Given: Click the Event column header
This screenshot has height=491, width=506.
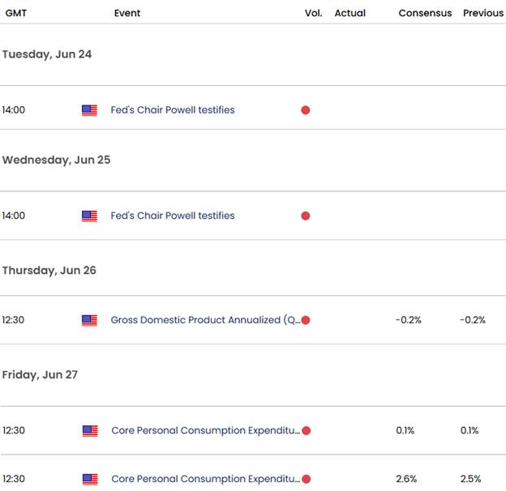Looking at the screenshot, I should tap(127, 13).
